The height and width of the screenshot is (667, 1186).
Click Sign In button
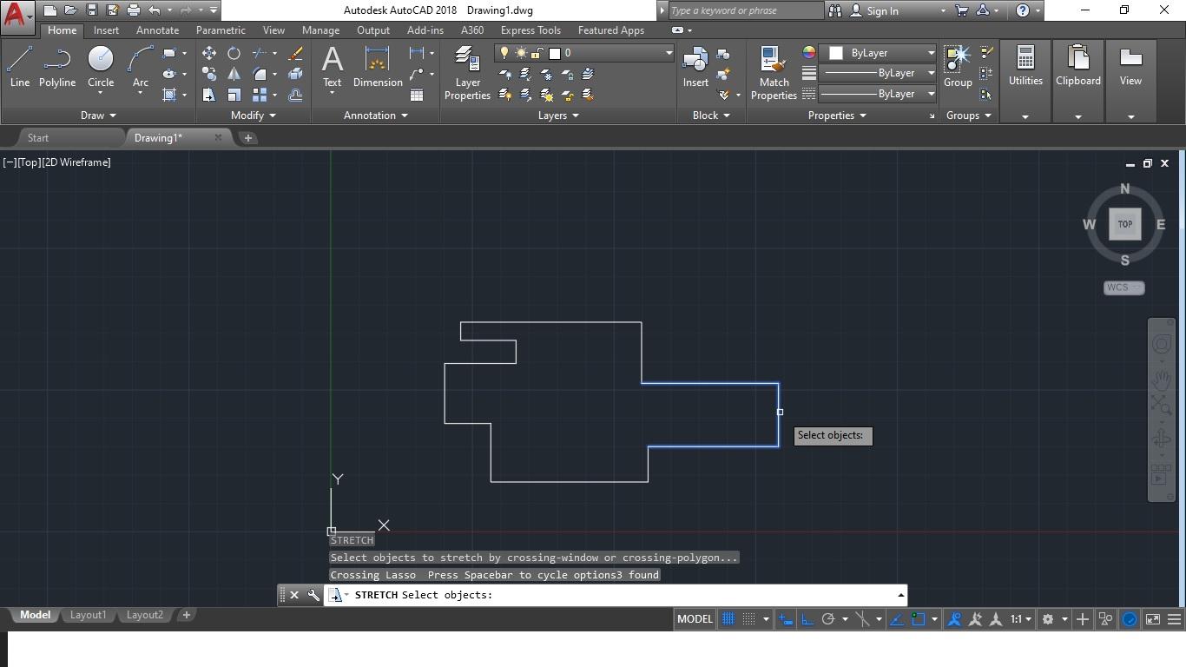pos(882,11)
